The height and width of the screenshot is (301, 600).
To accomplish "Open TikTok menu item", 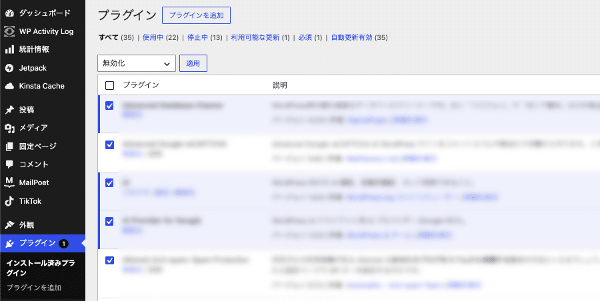I will (30, 201).
